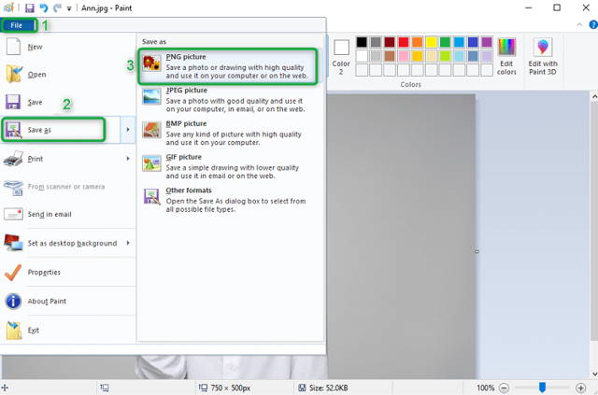Pick the yellow color swatch
Viewport: 598px width, 395px height.
point(432,42)
